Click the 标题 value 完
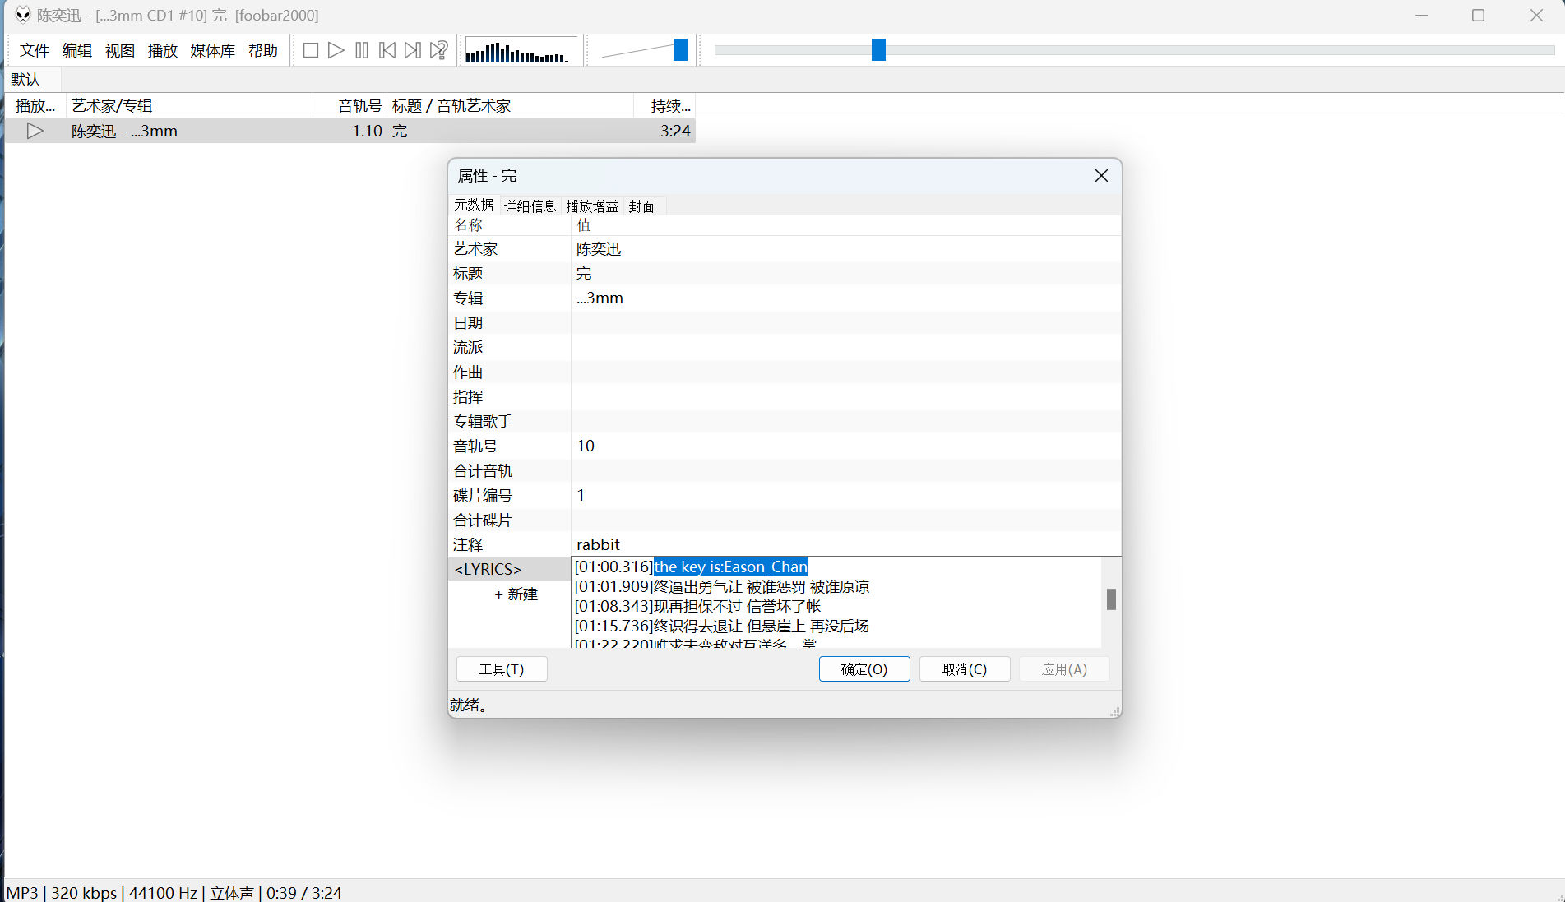Viewport: 1565px width, 902px height. tap(584, 274)
